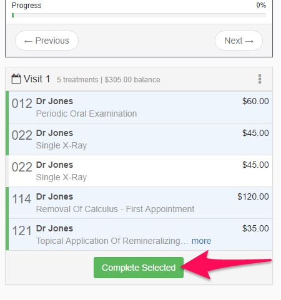Go to the Previous step
The image size is (281, 300).
coord(47,41)
